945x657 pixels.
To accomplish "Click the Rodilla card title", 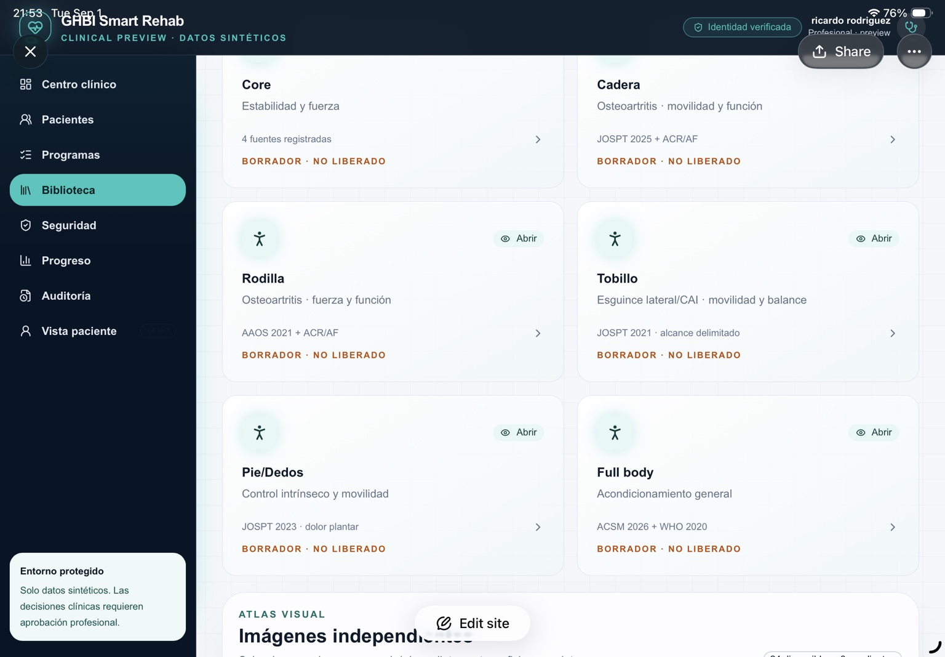I will (x=263, y=278).
